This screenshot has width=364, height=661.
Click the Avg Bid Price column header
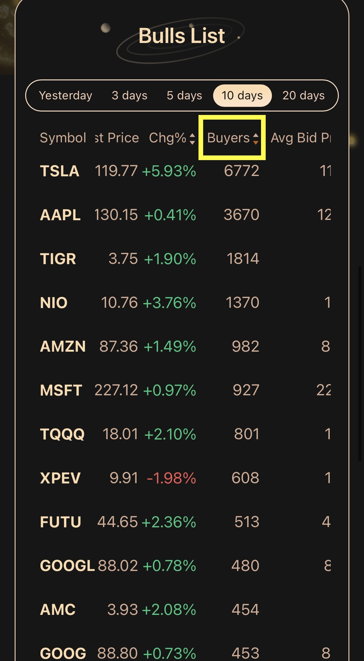300,138
